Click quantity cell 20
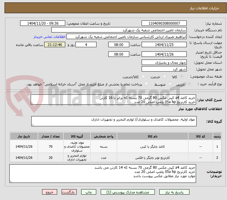The width and height of the screenshot is (227, 200). tap(51, 158)
